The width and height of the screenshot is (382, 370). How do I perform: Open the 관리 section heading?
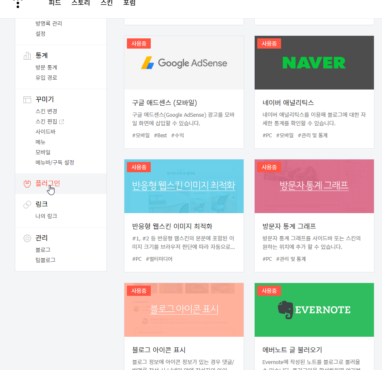tap(42, 237)
